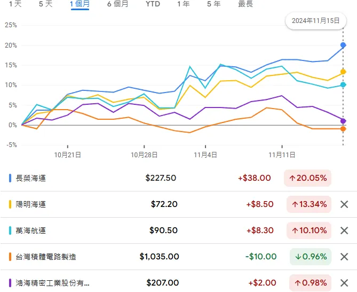Screen dimensions: 357x292
Task: Select the YTD time range
Action: (x=153, y=4)
